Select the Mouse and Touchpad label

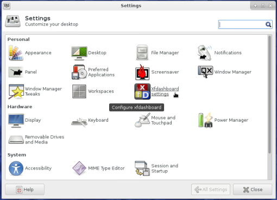pyautogui.click(x=163, y=120)
